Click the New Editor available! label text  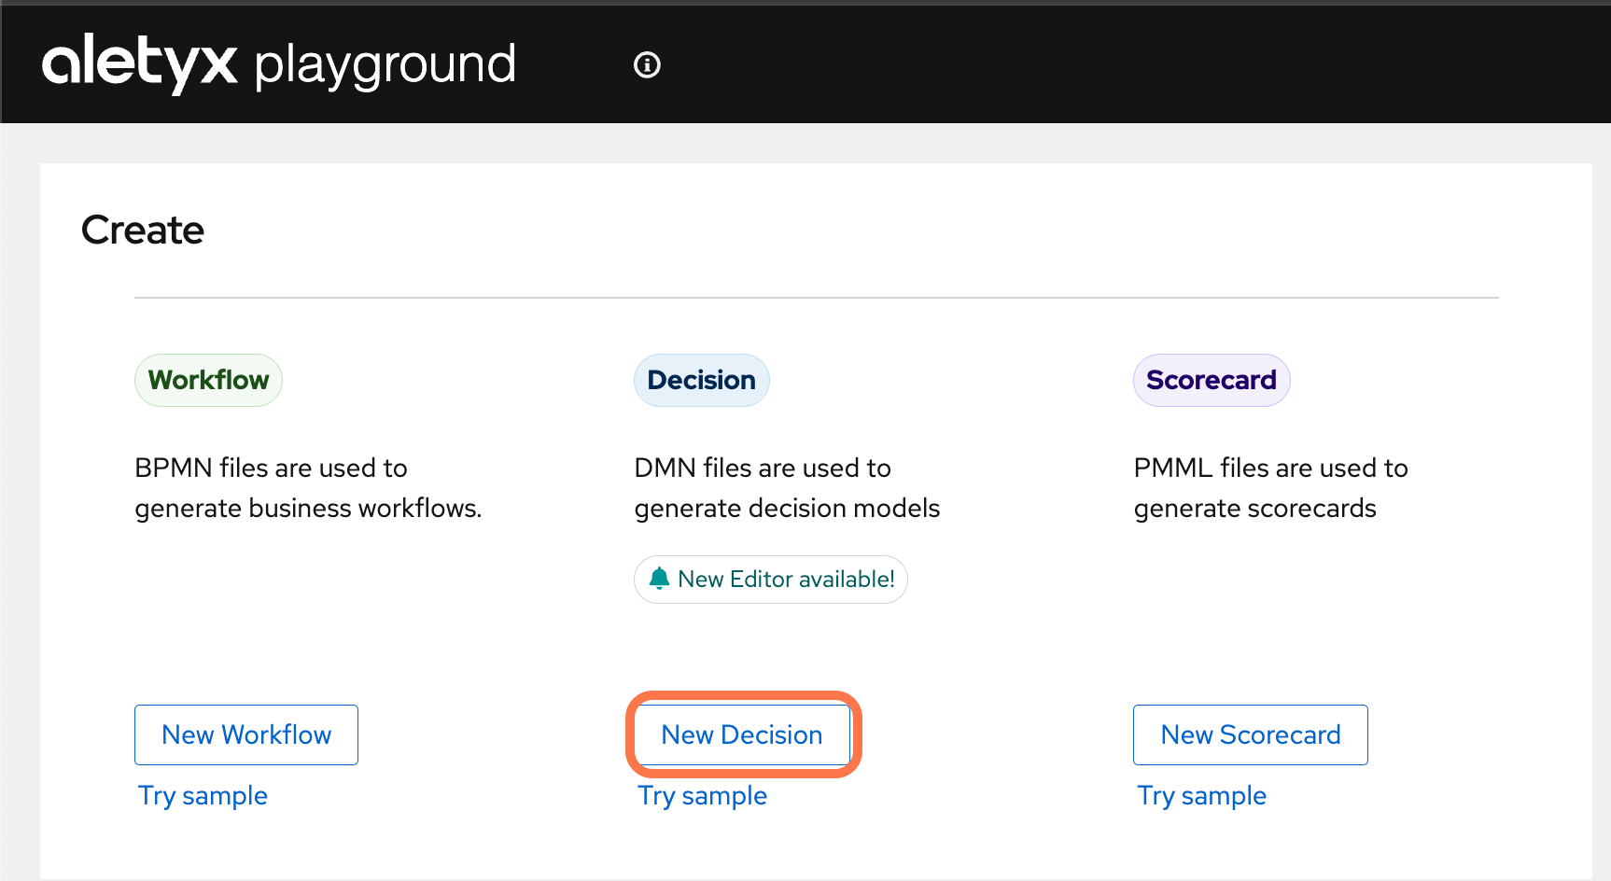(786, 580)
